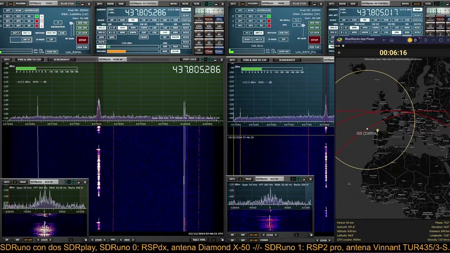Open PLUGINS in left SDRuno Main window
This screenshot has width=450, height=253.
click(x=21, y=4)
